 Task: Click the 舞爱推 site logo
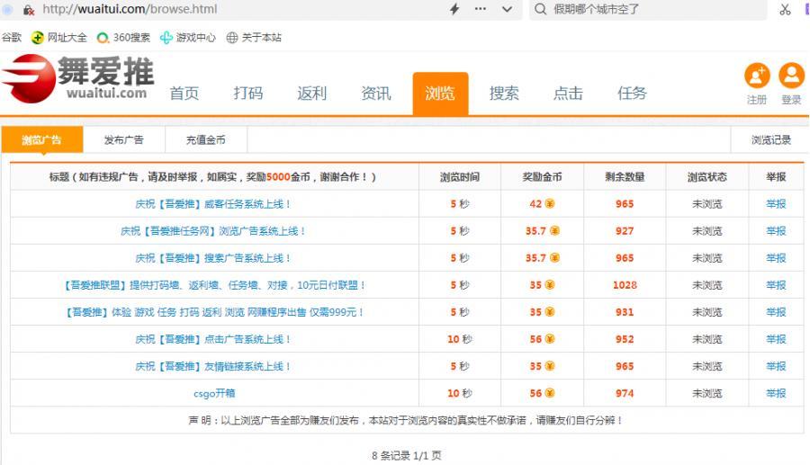[x=77, y=78]
